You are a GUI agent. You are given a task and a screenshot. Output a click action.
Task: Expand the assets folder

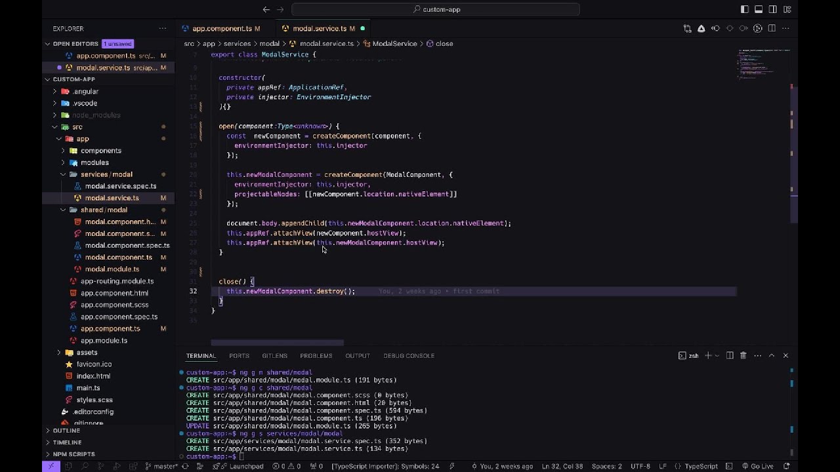pos(59,353)
